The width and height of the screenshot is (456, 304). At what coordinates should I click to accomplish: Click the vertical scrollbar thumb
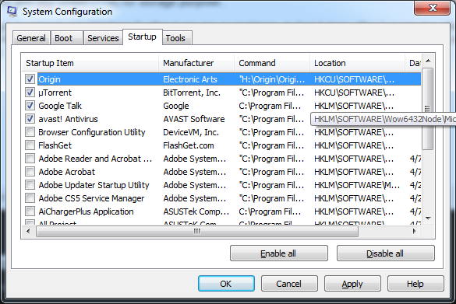click(428, 109)
